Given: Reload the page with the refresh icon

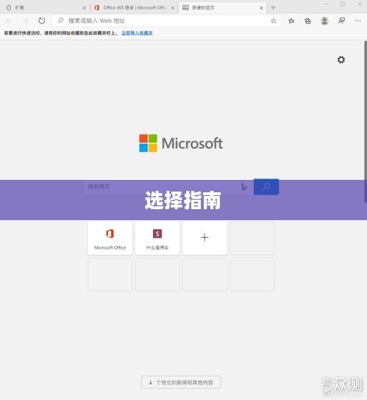Looking at the screenshot, I should (x=42, y=21).
